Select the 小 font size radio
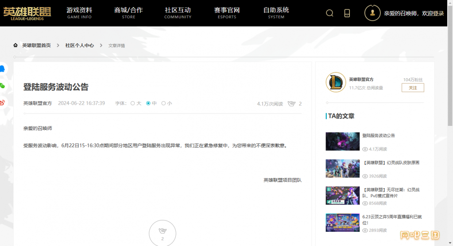 [163, 103]
